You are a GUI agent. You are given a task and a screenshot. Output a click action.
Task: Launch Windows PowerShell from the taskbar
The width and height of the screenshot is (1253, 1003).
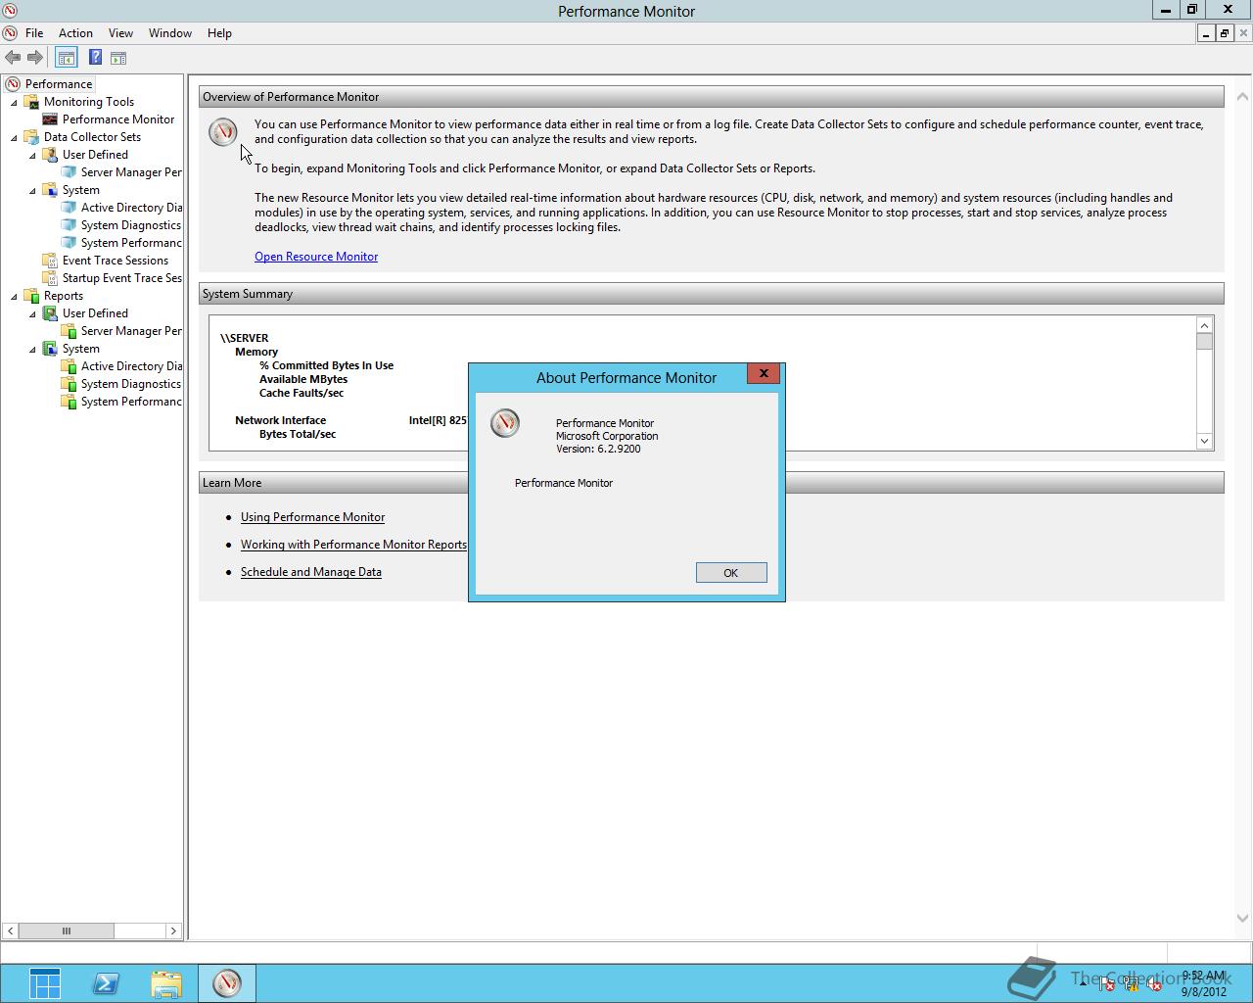click(x=106, y=983)
